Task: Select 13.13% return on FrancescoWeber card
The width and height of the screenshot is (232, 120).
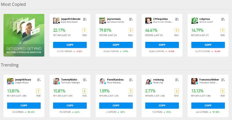Action: [197, 91]
